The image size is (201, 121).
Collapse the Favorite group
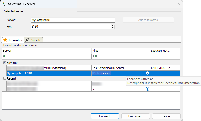[4, 63]
